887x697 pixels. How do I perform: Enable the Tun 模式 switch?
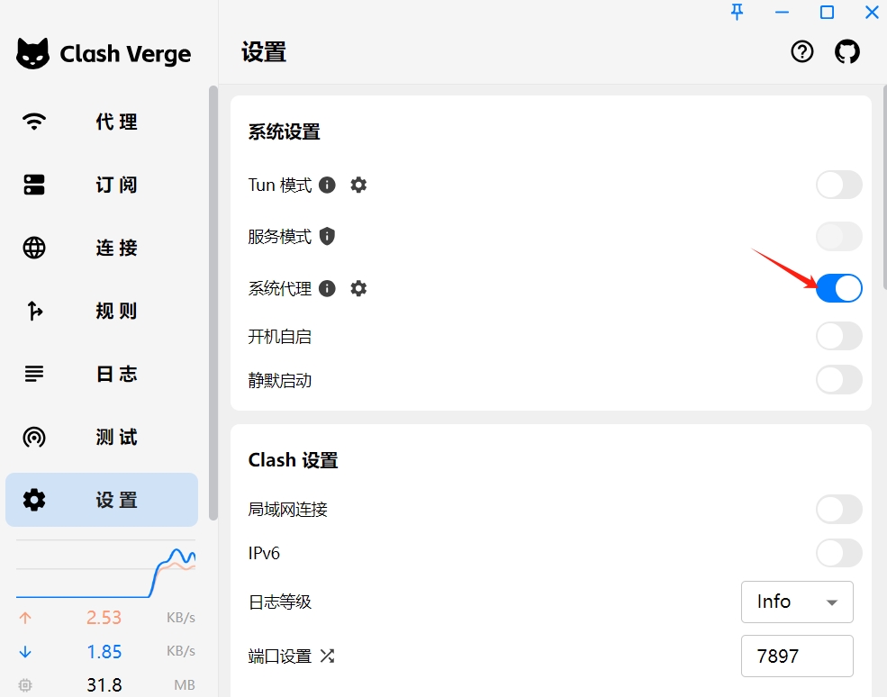coord(839,185)
